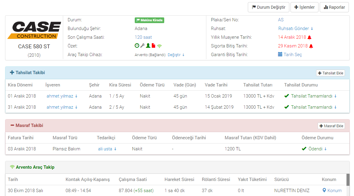This screenshot has height=196, width=354.
Task: Click the 29 Kasım 2018 insurance date
Action: click(x=293, y=46)
